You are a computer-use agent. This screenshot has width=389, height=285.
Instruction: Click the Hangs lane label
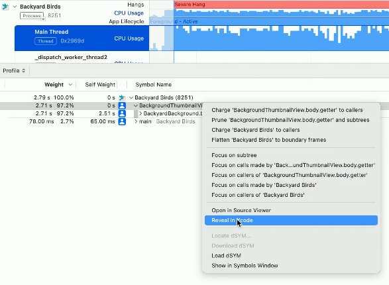click(135, 5)
